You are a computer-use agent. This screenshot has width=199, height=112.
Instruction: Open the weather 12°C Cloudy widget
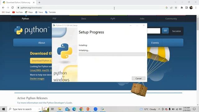148,109
